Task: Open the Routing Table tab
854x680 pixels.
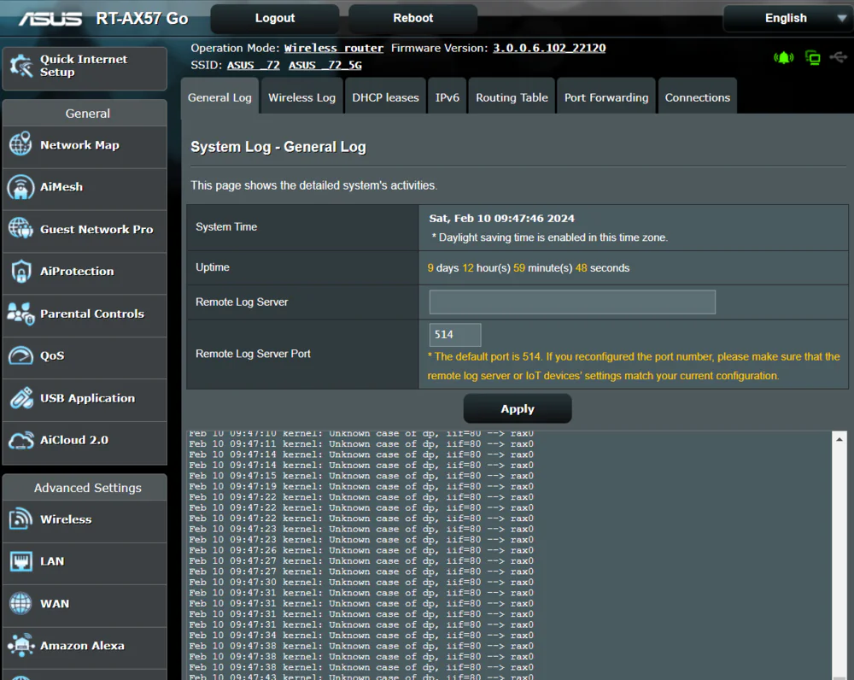Action: coord(512,97)
